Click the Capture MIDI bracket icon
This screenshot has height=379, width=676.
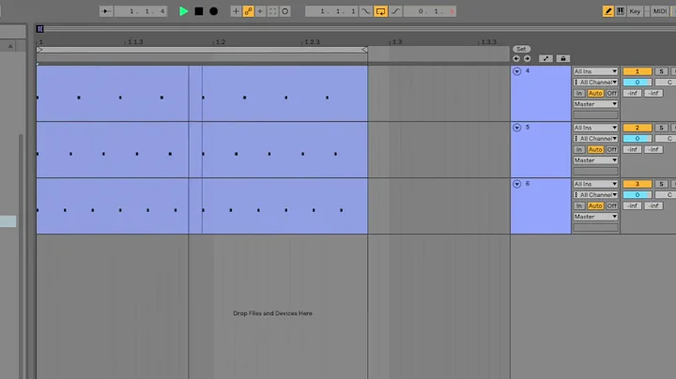pyautogui.click(x=273, y=11)
